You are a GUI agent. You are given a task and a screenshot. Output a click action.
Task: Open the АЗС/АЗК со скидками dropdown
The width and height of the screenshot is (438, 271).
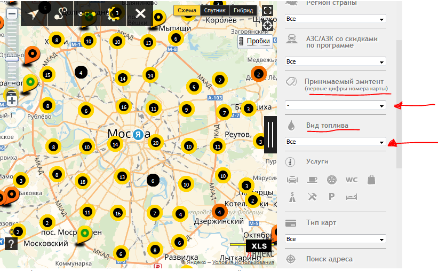click(x=336, y=61)
